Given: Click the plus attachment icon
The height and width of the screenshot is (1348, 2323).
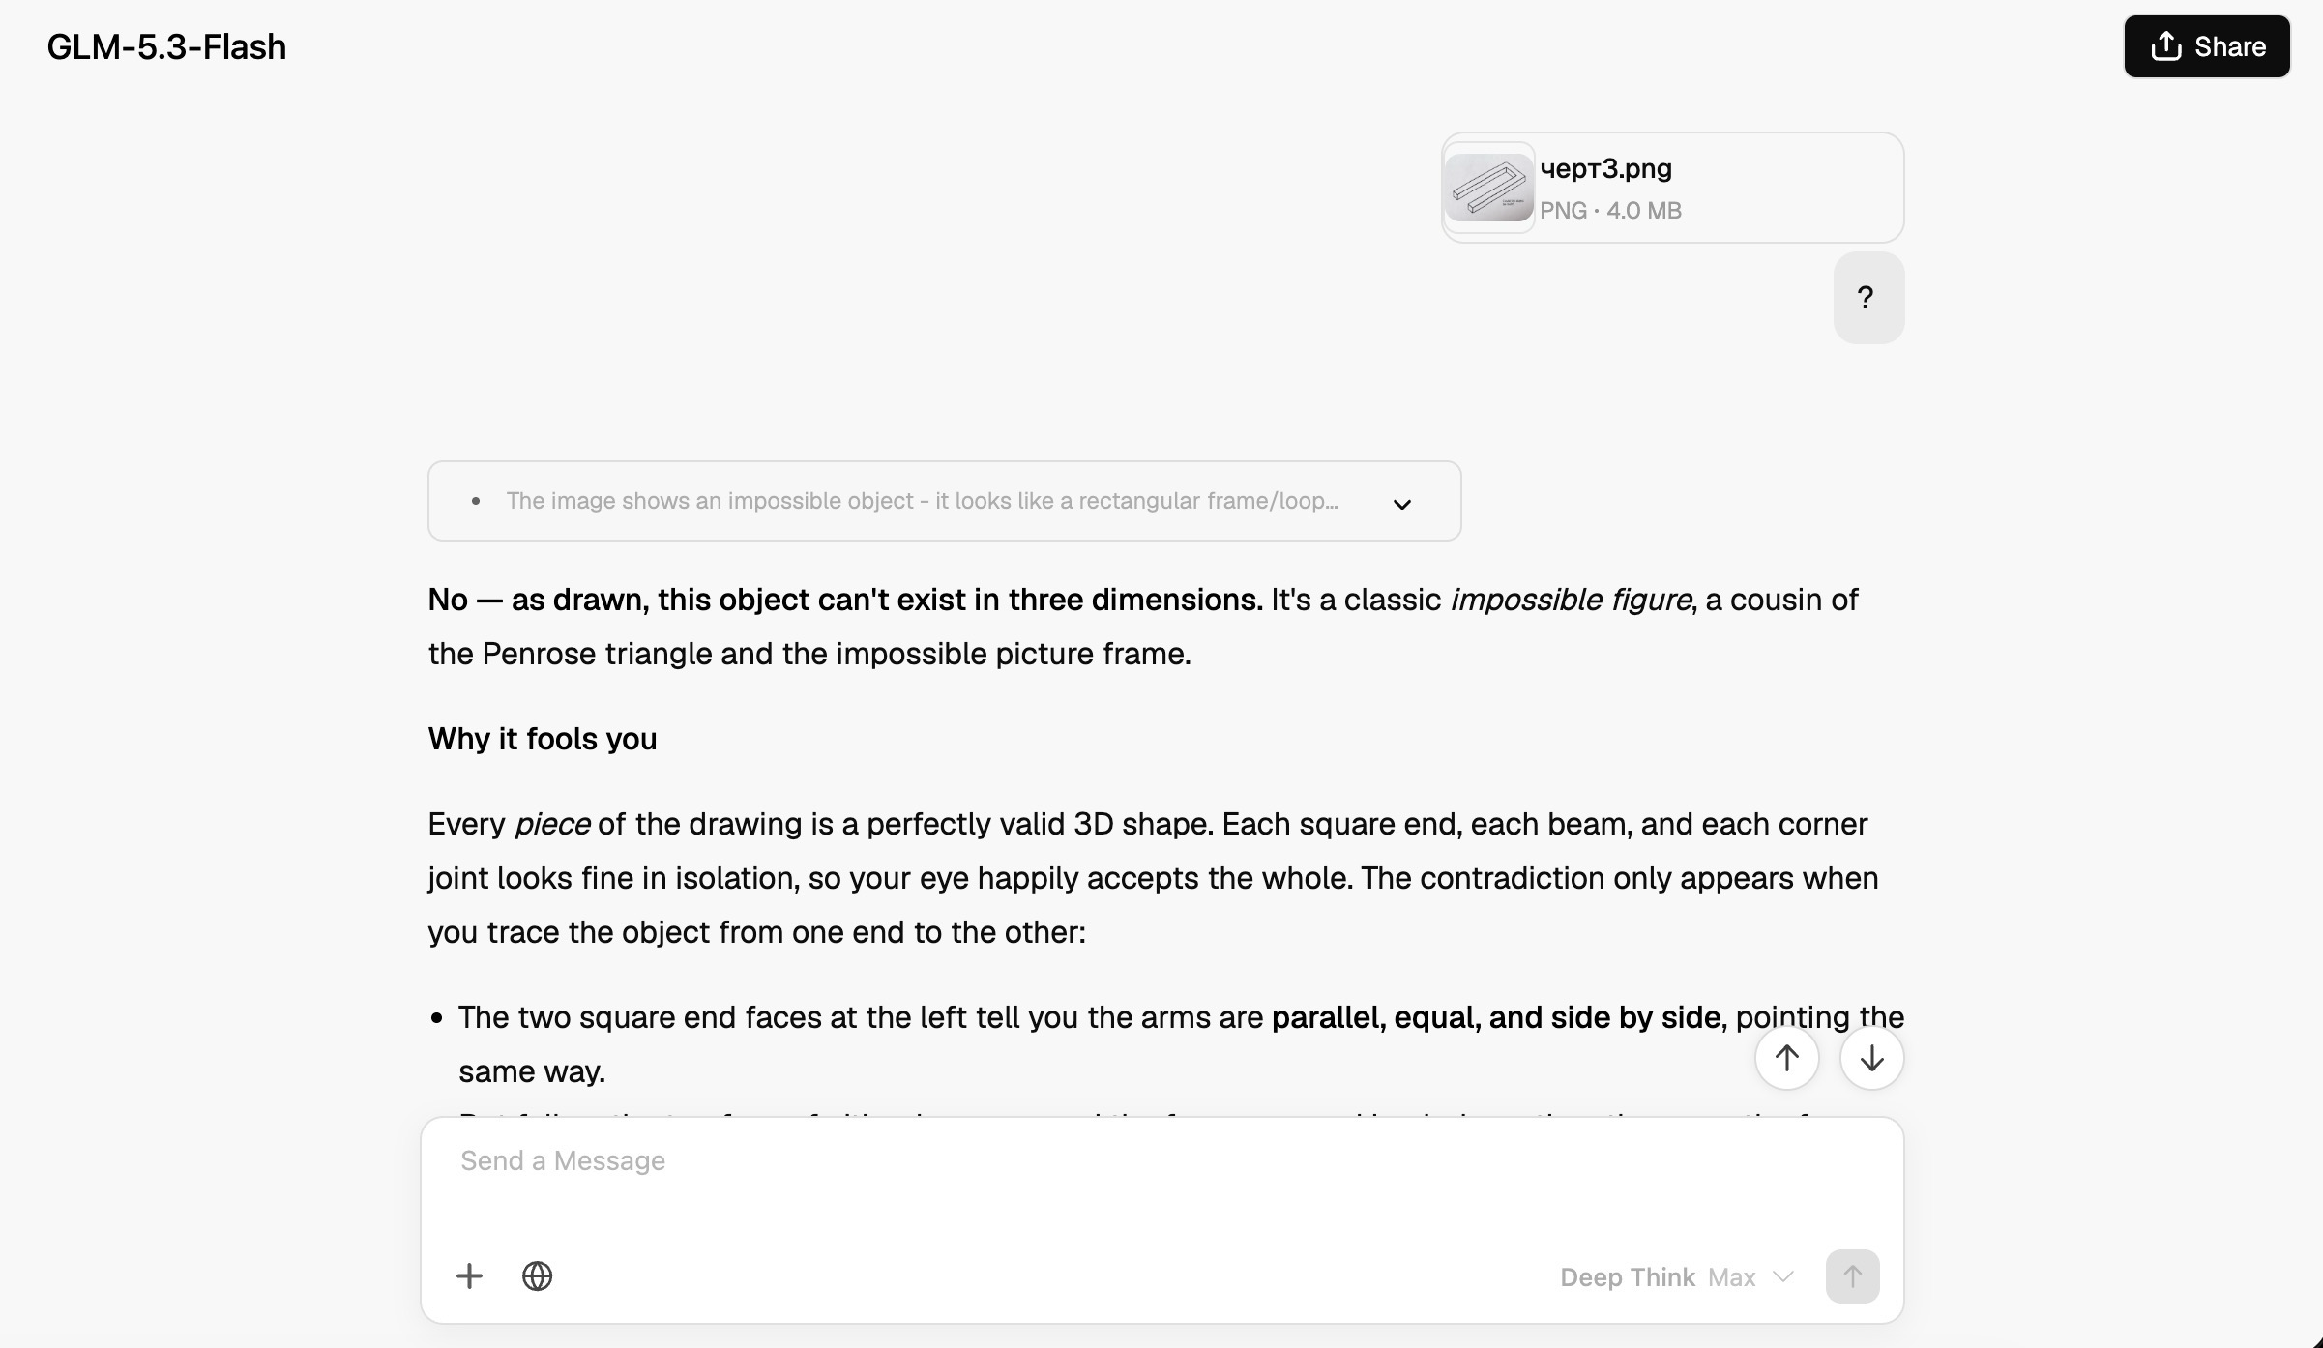Looking at the screenshot, I should pyautogui.click(x=469, y=1276).
